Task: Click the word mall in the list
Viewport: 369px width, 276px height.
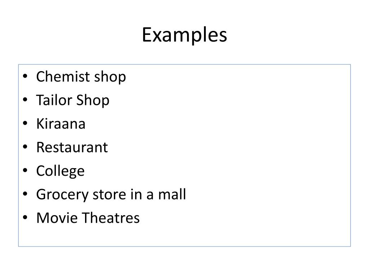Action: click(x=172, y=194)
